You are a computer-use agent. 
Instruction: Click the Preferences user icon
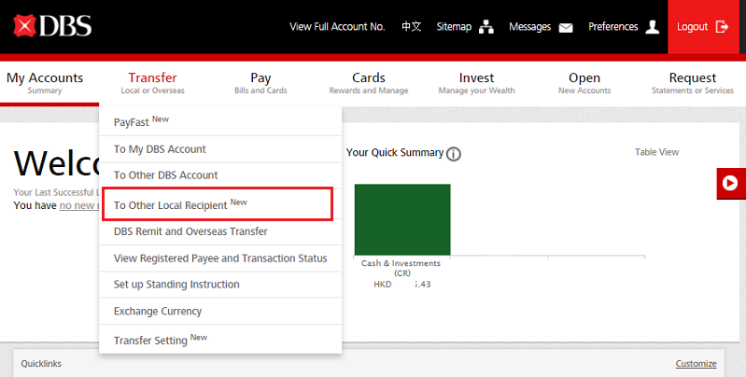[652, 27]
